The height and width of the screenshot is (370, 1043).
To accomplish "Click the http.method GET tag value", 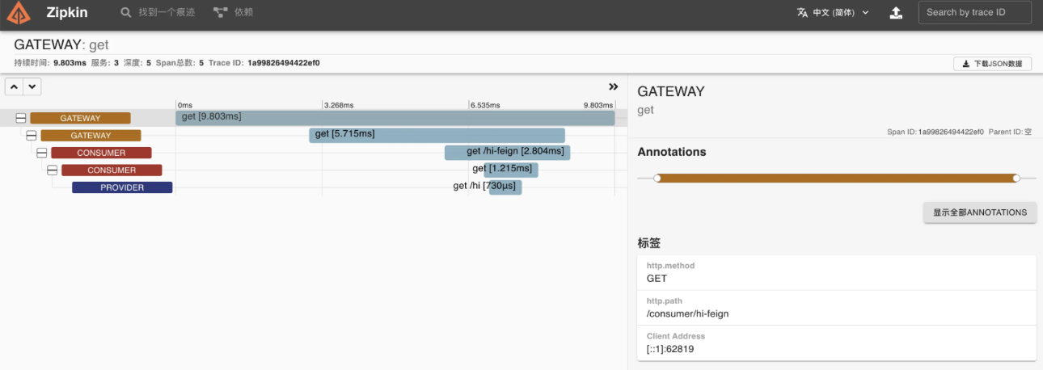I will 657,278.
